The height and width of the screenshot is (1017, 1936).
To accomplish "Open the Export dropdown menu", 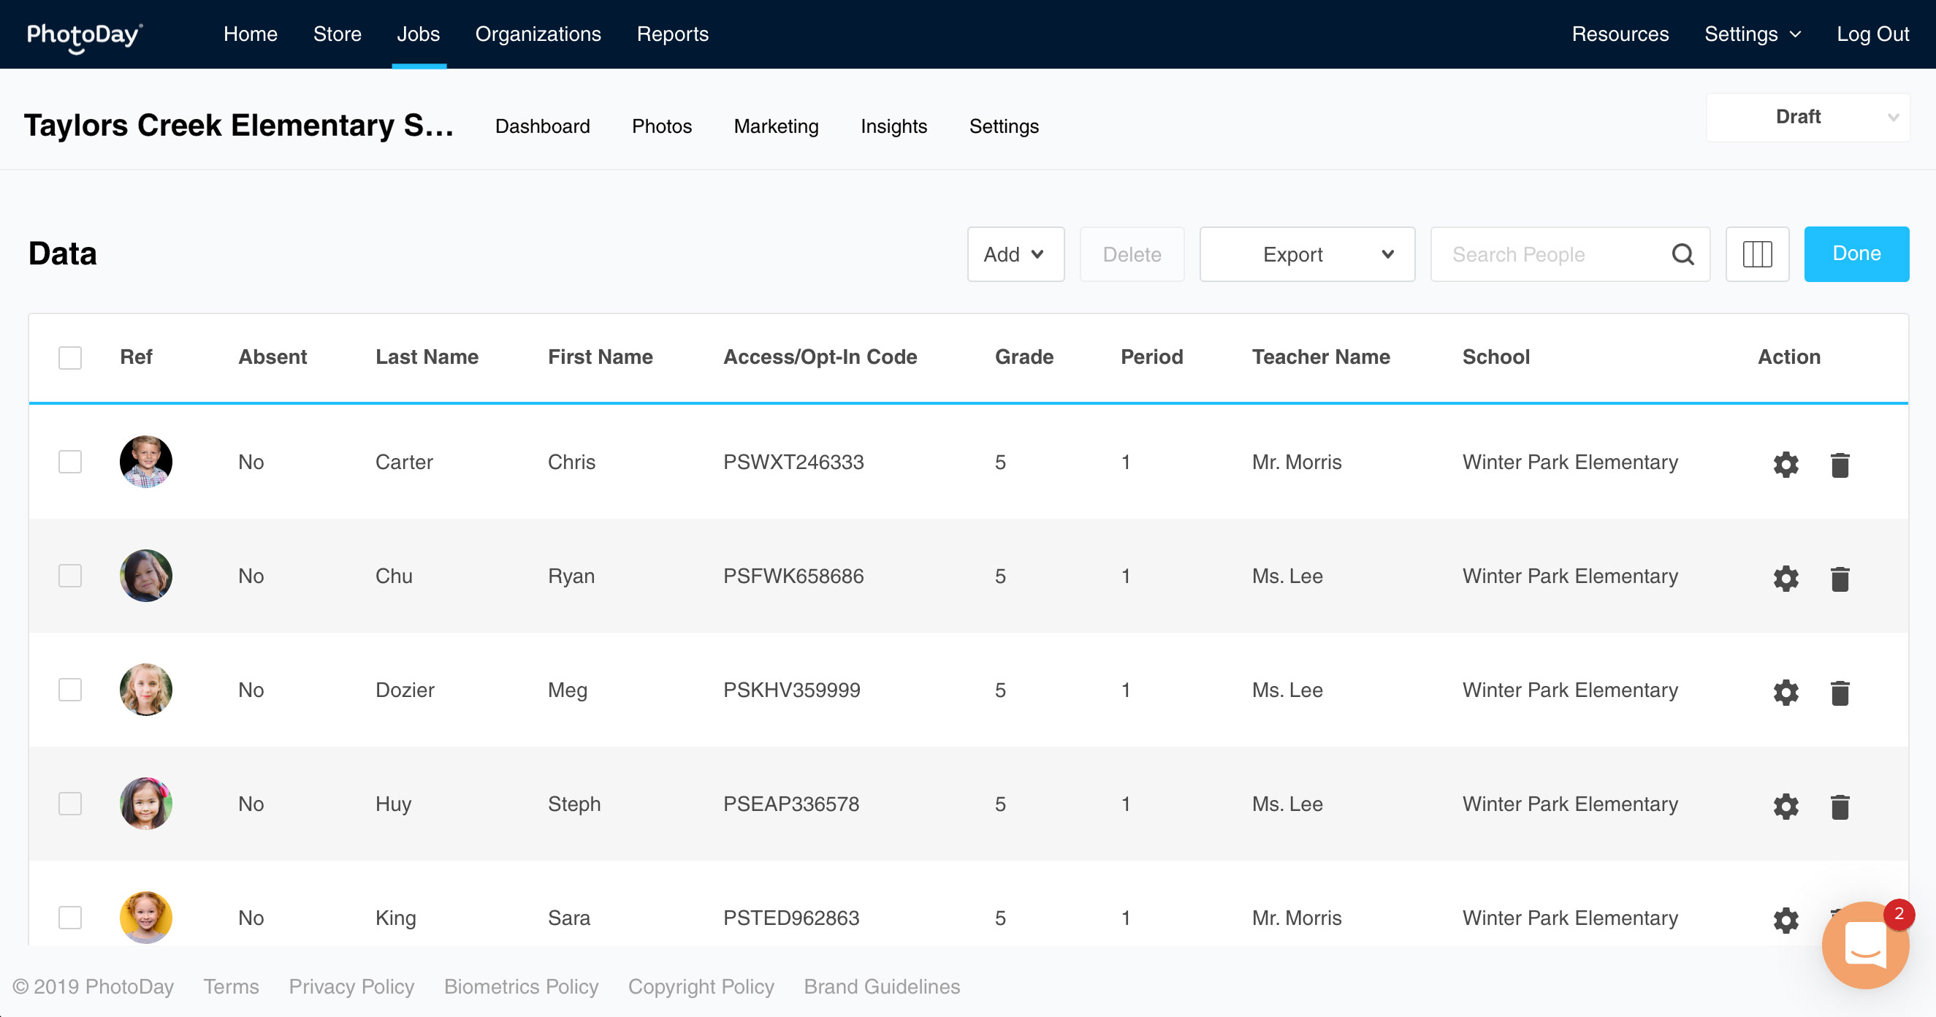I will point(1306,254).
